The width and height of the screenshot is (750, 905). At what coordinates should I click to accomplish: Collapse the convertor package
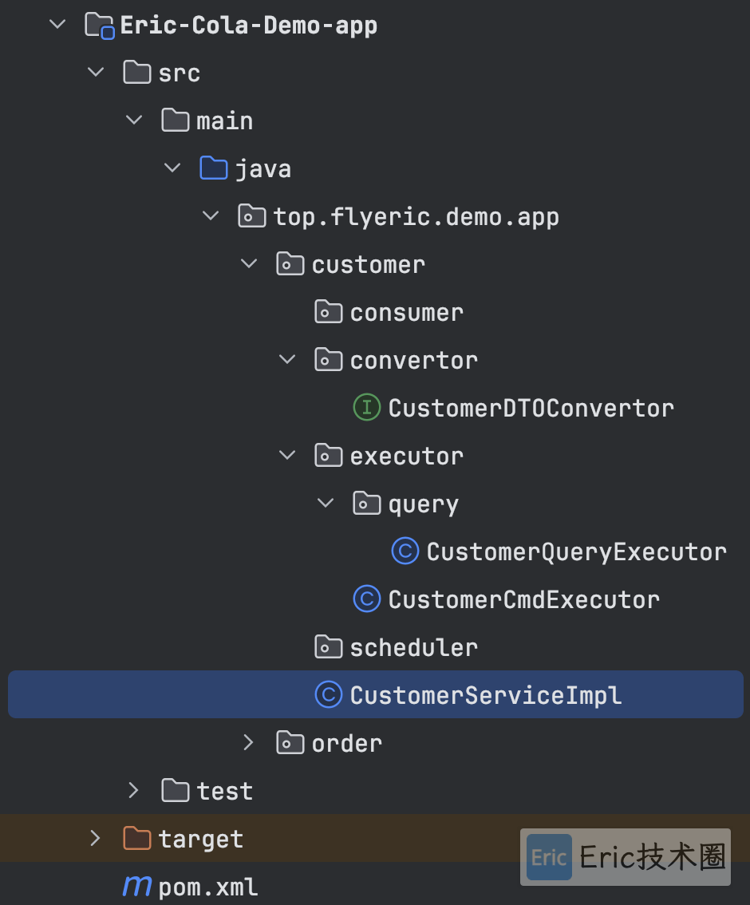(287, 360)
